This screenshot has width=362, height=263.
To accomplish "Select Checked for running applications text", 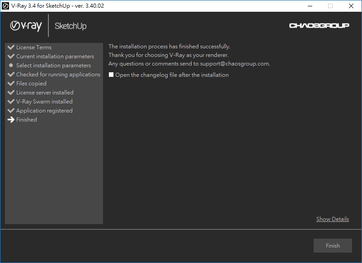I will [58, 75].
